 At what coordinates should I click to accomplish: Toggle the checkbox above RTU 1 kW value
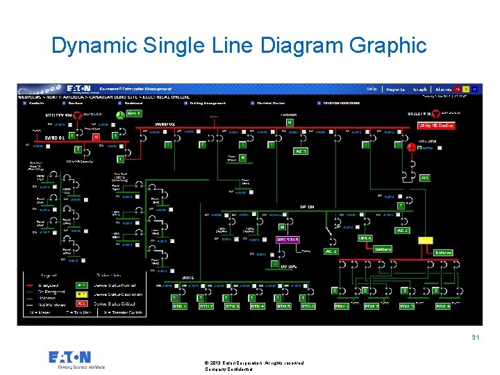pyautogui.click(x=176, y=285)
